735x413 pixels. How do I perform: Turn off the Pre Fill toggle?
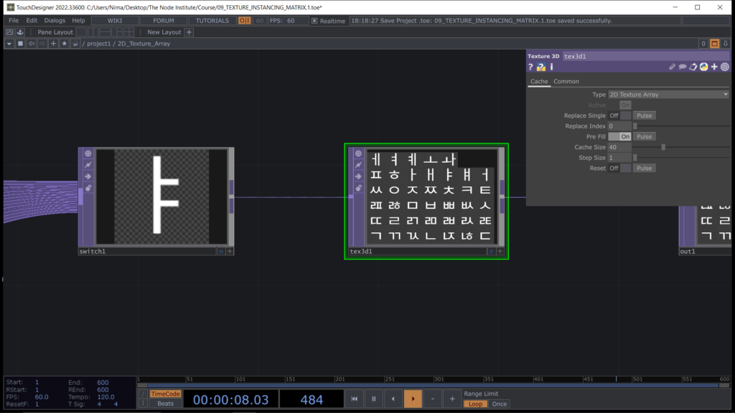[619, 137]
